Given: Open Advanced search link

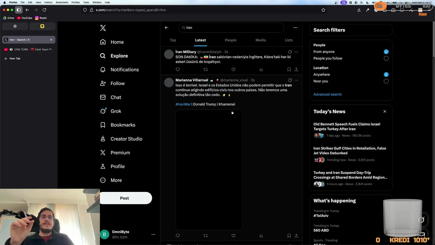Looking at the screenshot, I should 327,94.
